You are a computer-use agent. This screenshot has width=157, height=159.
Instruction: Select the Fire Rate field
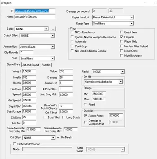click(x=29, y=89)
